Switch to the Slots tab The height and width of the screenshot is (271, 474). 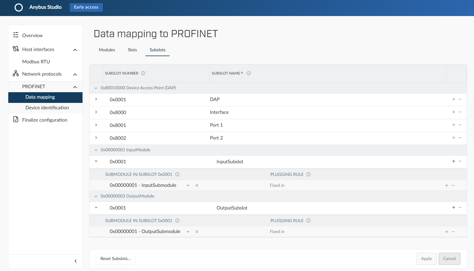pyautogui.click(x=132, y=50)
